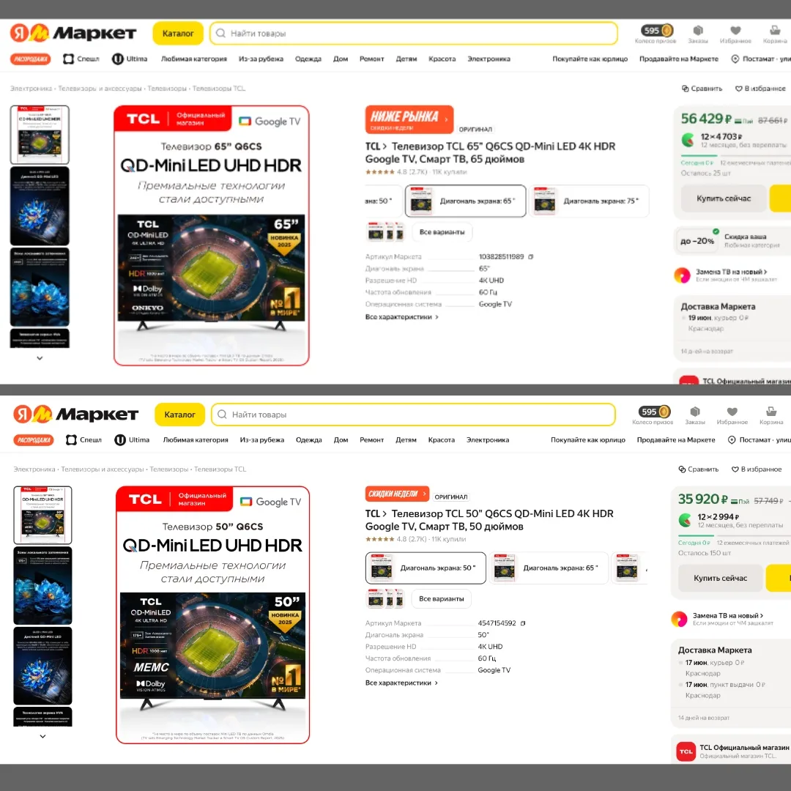Click Постамат location pin in top page
This screenshot has height=791, width=791.
click(735, 59)
